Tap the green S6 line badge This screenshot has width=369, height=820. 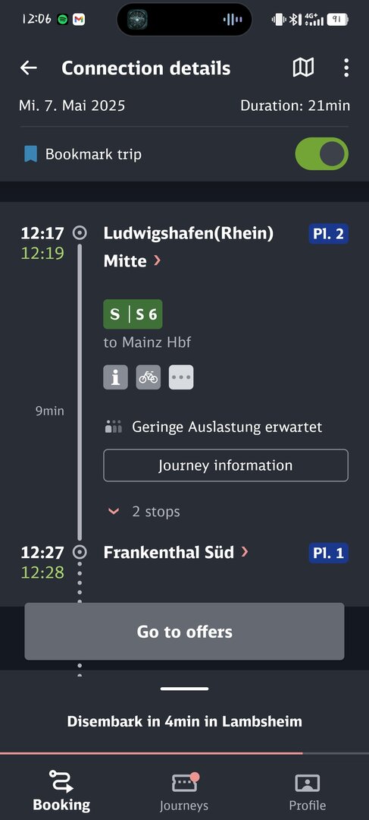(x=133, y=314)
